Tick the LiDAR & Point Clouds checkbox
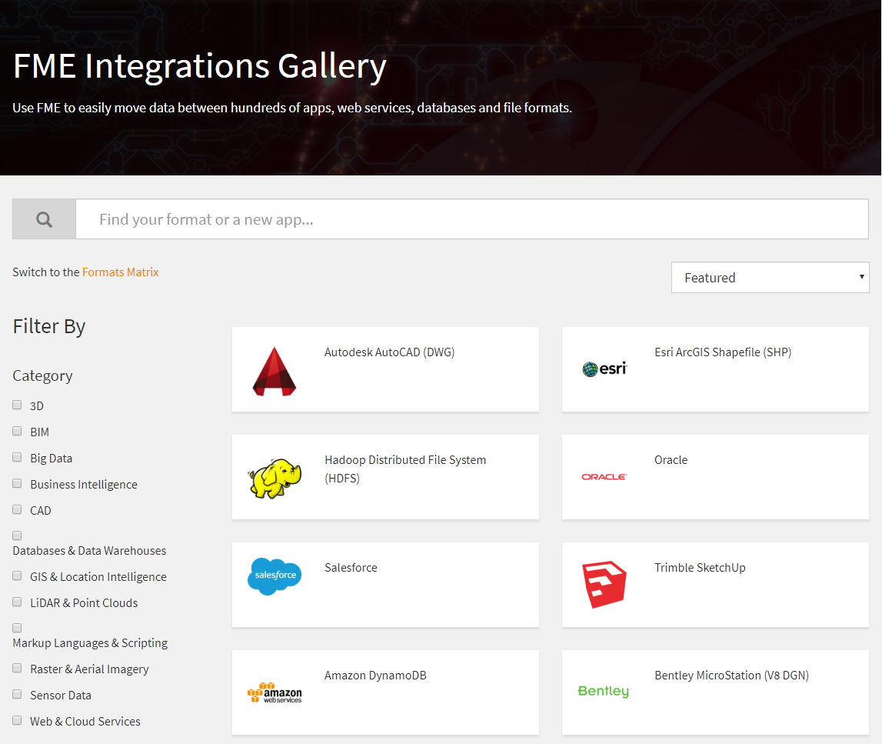 click(x=18, y=602)
